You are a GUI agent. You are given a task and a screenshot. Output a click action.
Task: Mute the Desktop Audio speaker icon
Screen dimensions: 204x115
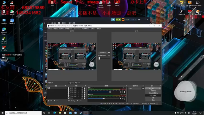[121, 99]
